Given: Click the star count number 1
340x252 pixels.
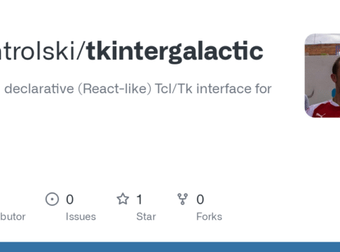Looking at the screenshot, I should pos(140,199).
